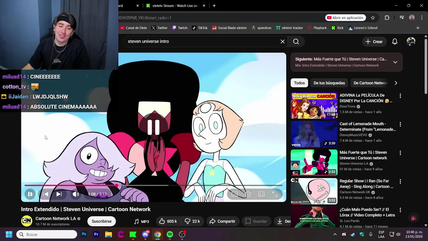The image size is (428, 241).
Task: Pause the video with the pause button
Action: pos(30,194)
